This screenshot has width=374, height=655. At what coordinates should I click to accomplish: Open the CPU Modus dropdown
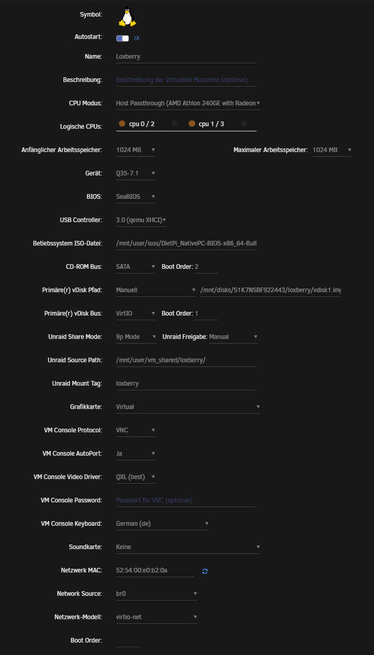[188, 103]
